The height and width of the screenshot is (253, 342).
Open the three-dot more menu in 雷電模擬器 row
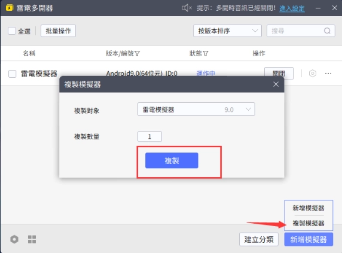[328, 74]
